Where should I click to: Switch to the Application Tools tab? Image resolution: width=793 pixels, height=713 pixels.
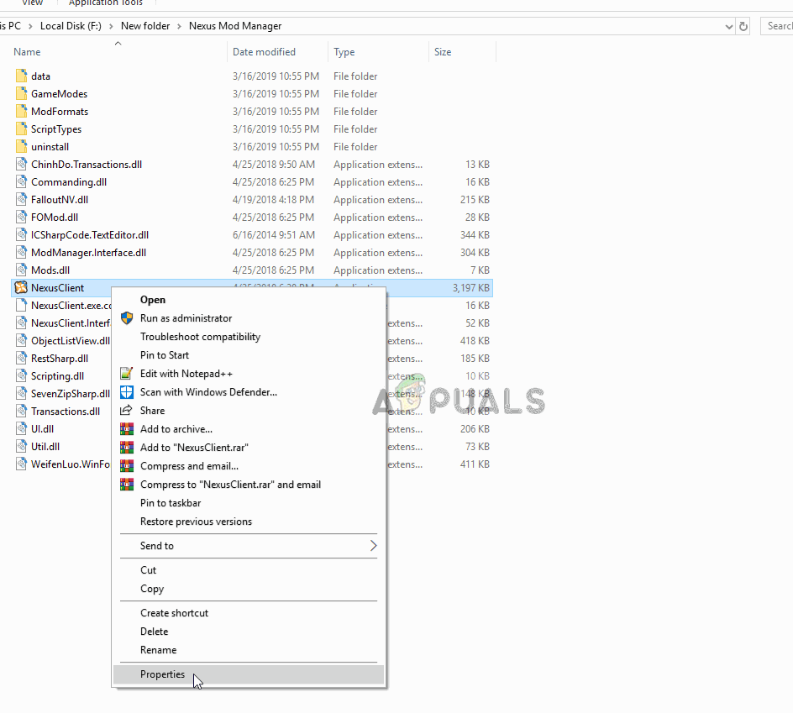click(104, 3)
